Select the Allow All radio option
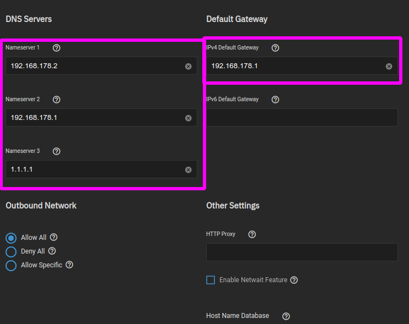409x324 pixels. tap(11, 238)
